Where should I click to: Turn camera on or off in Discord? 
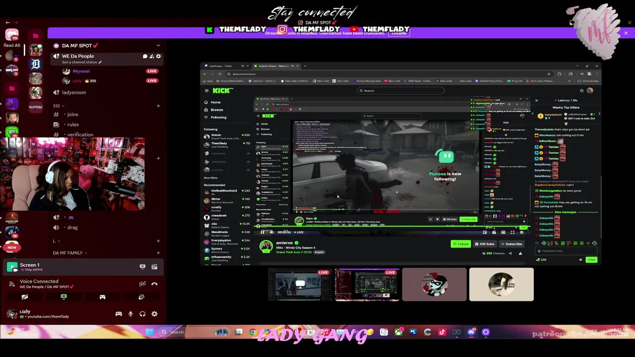pos(24,297)
